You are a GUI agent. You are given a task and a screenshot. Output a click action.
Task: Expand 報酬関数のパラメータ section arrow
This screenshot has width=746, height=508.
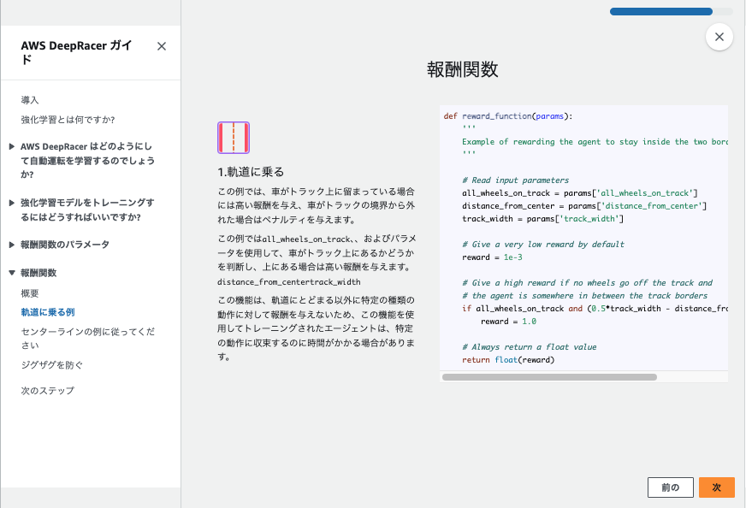coord(12,245)
